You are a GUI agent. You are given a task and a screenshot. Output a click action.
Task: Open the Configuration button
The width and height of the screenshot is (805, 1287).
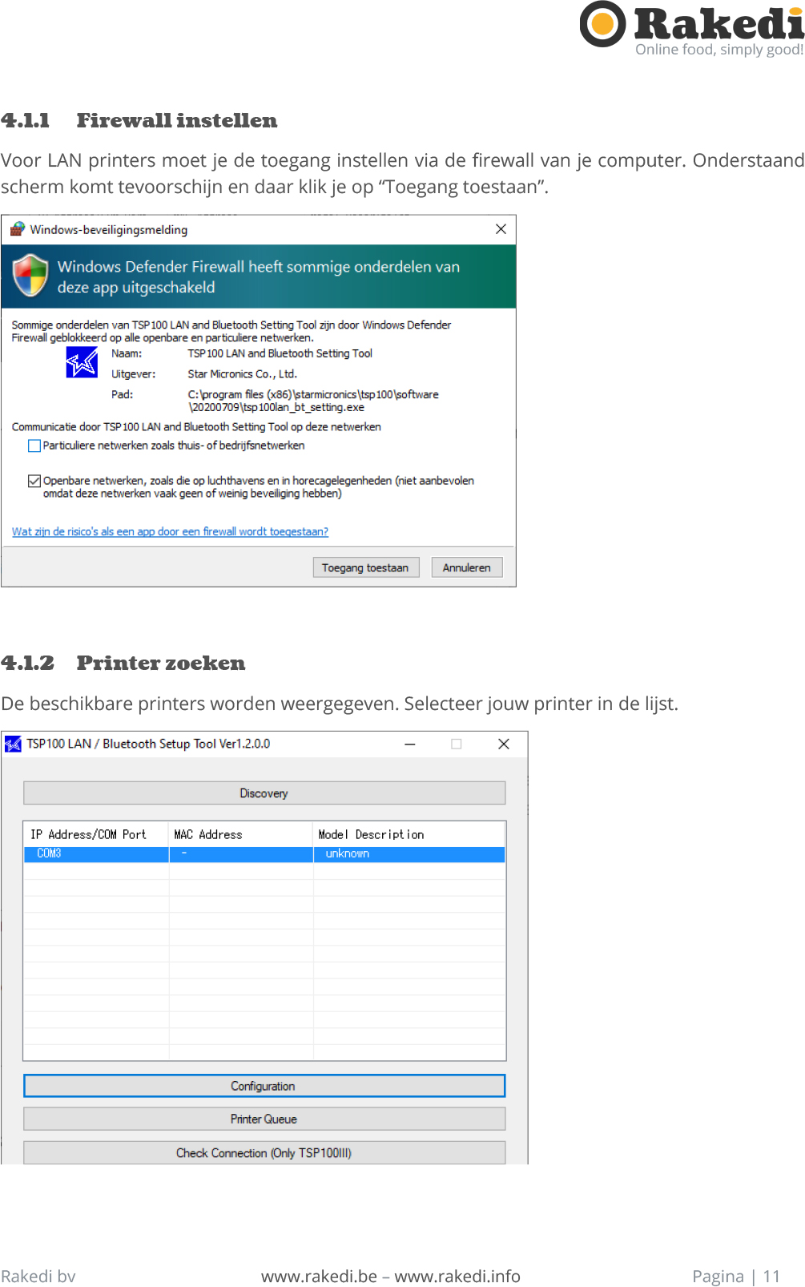(x=264, y=1086)
